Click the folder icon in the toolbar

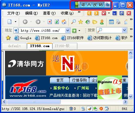(x=95, y=22)
